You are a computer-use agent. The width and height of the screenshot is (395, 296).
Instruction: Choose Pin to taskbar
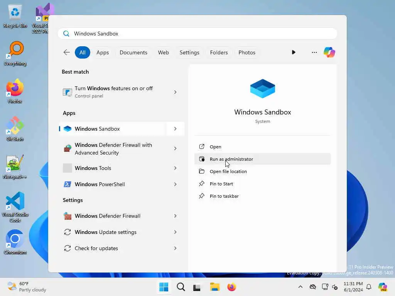[x=262, y=196]
